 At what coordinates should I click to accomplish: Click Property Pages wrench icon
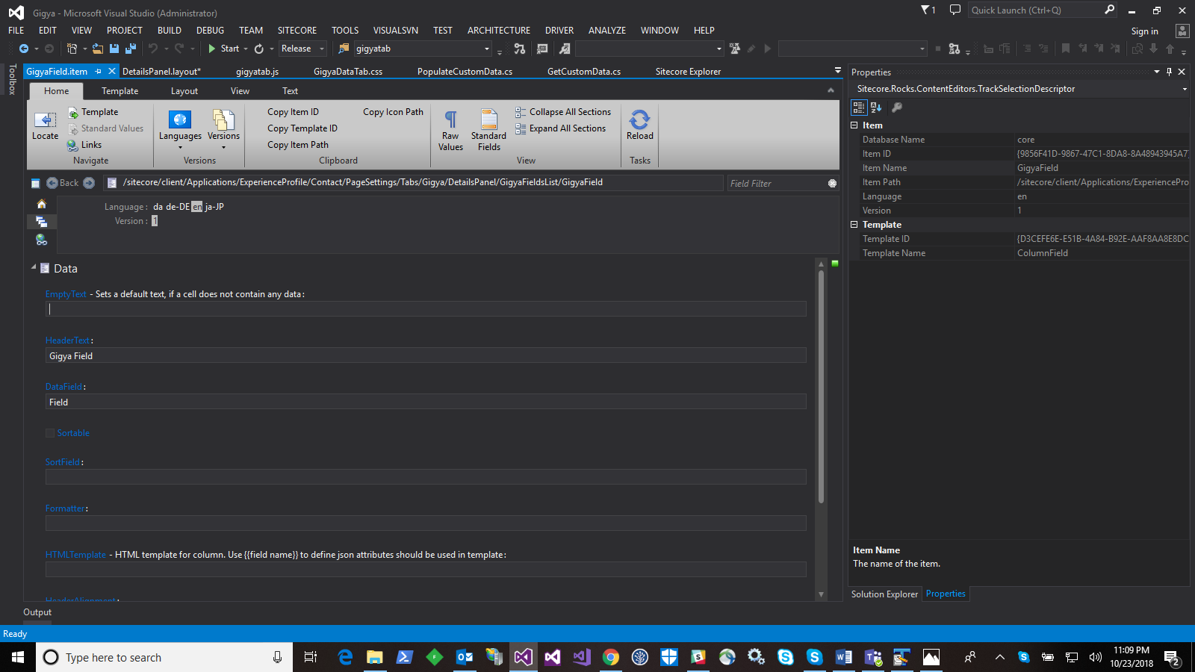pyautogui.click(x=897, y=108)
